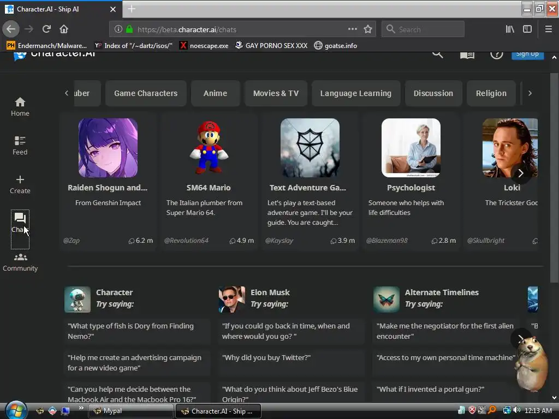Open the Character.AI help question icon
Viewport: 559px width, 419px height.
496,55
